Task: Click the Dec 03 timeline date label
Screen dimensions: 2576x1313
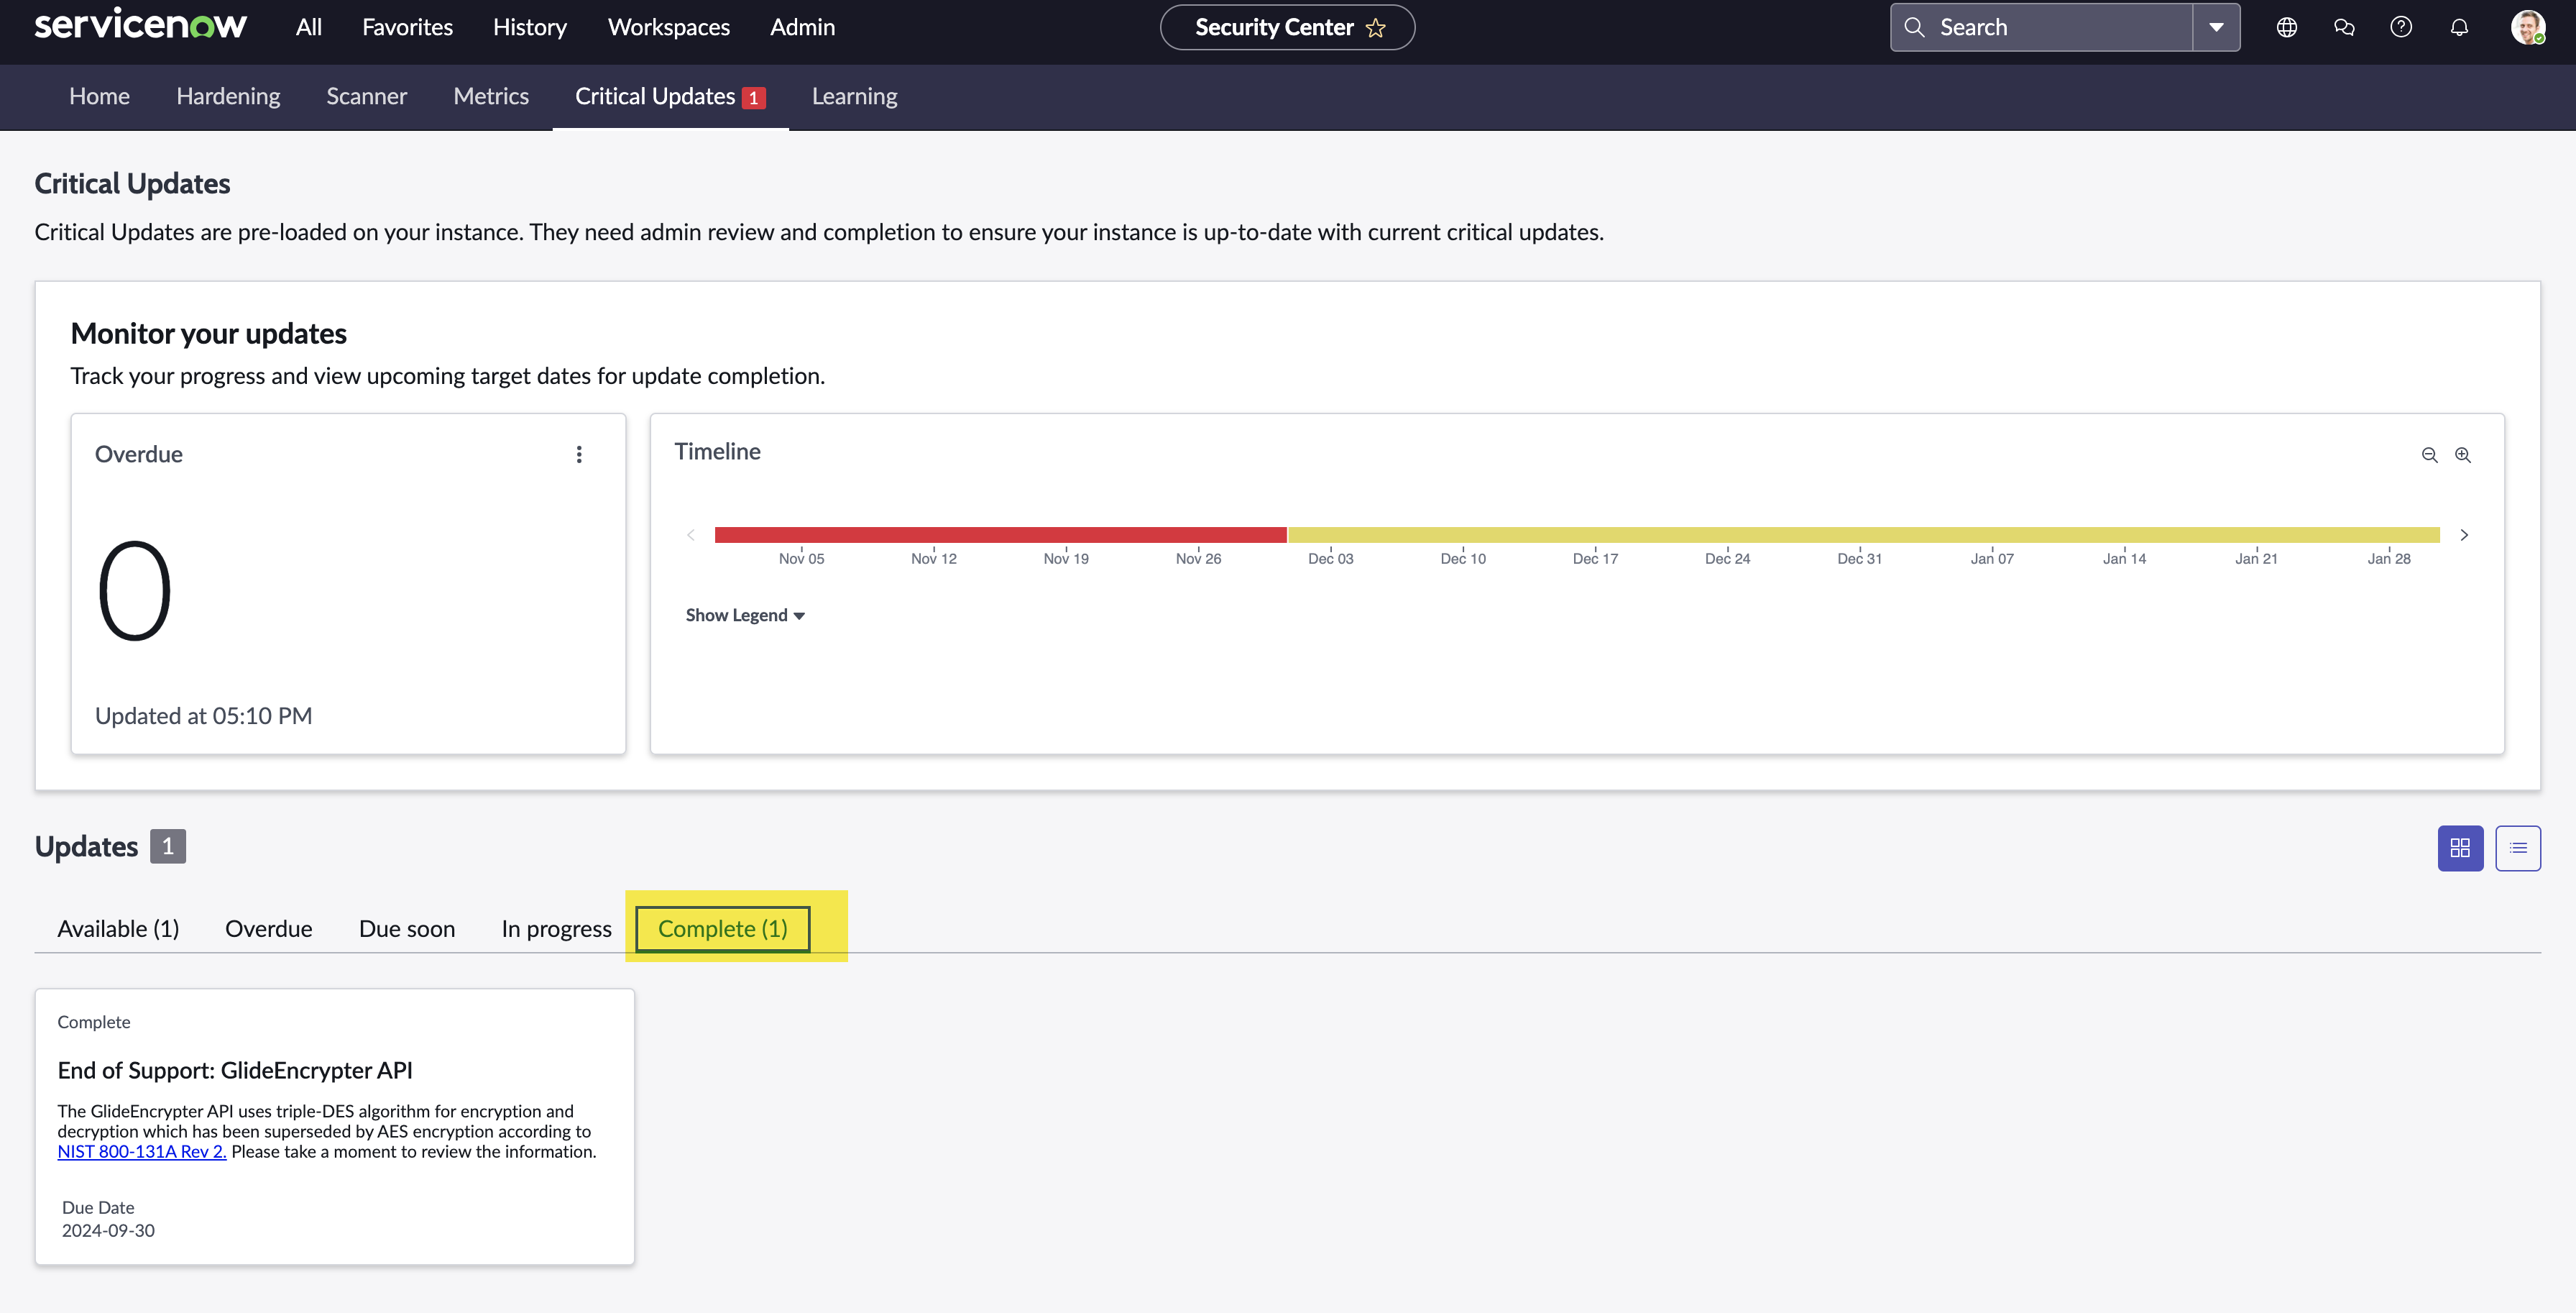Action: pyautogui.click(x=1330, y=559)
